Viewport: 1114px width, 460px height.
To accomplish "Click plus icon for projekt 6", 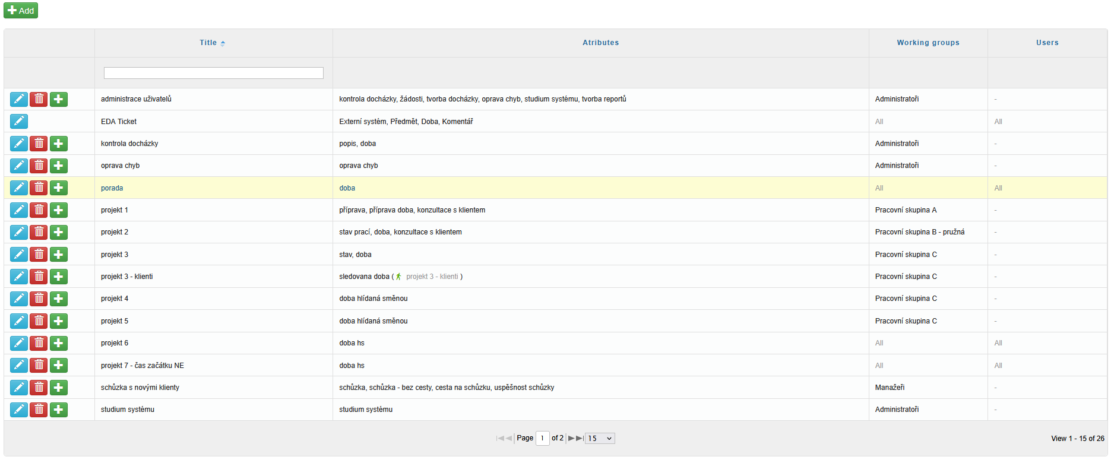I will point(58,343).
